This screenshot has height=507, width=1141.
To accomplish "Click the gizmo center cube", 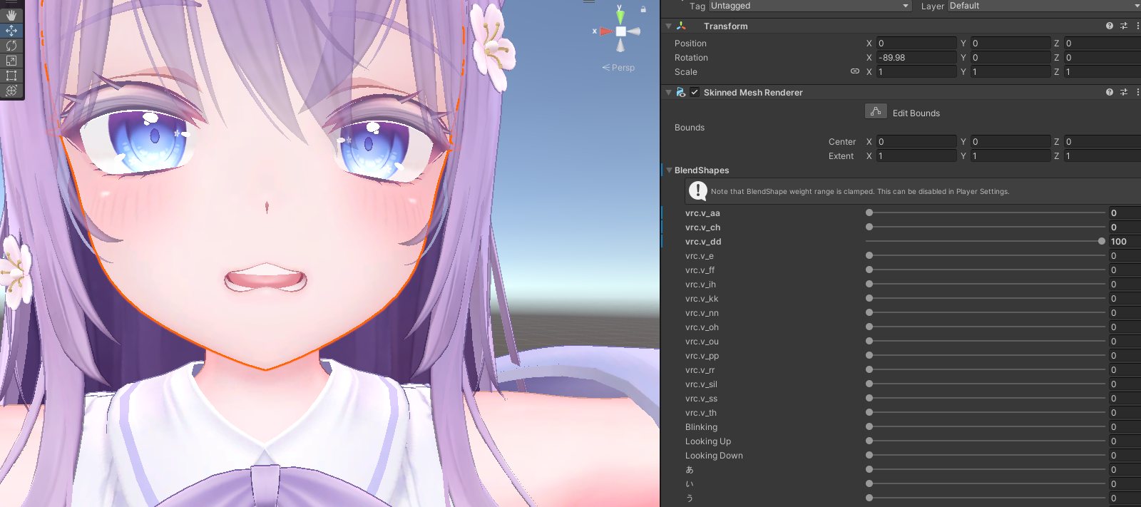I will pos(621,31).
